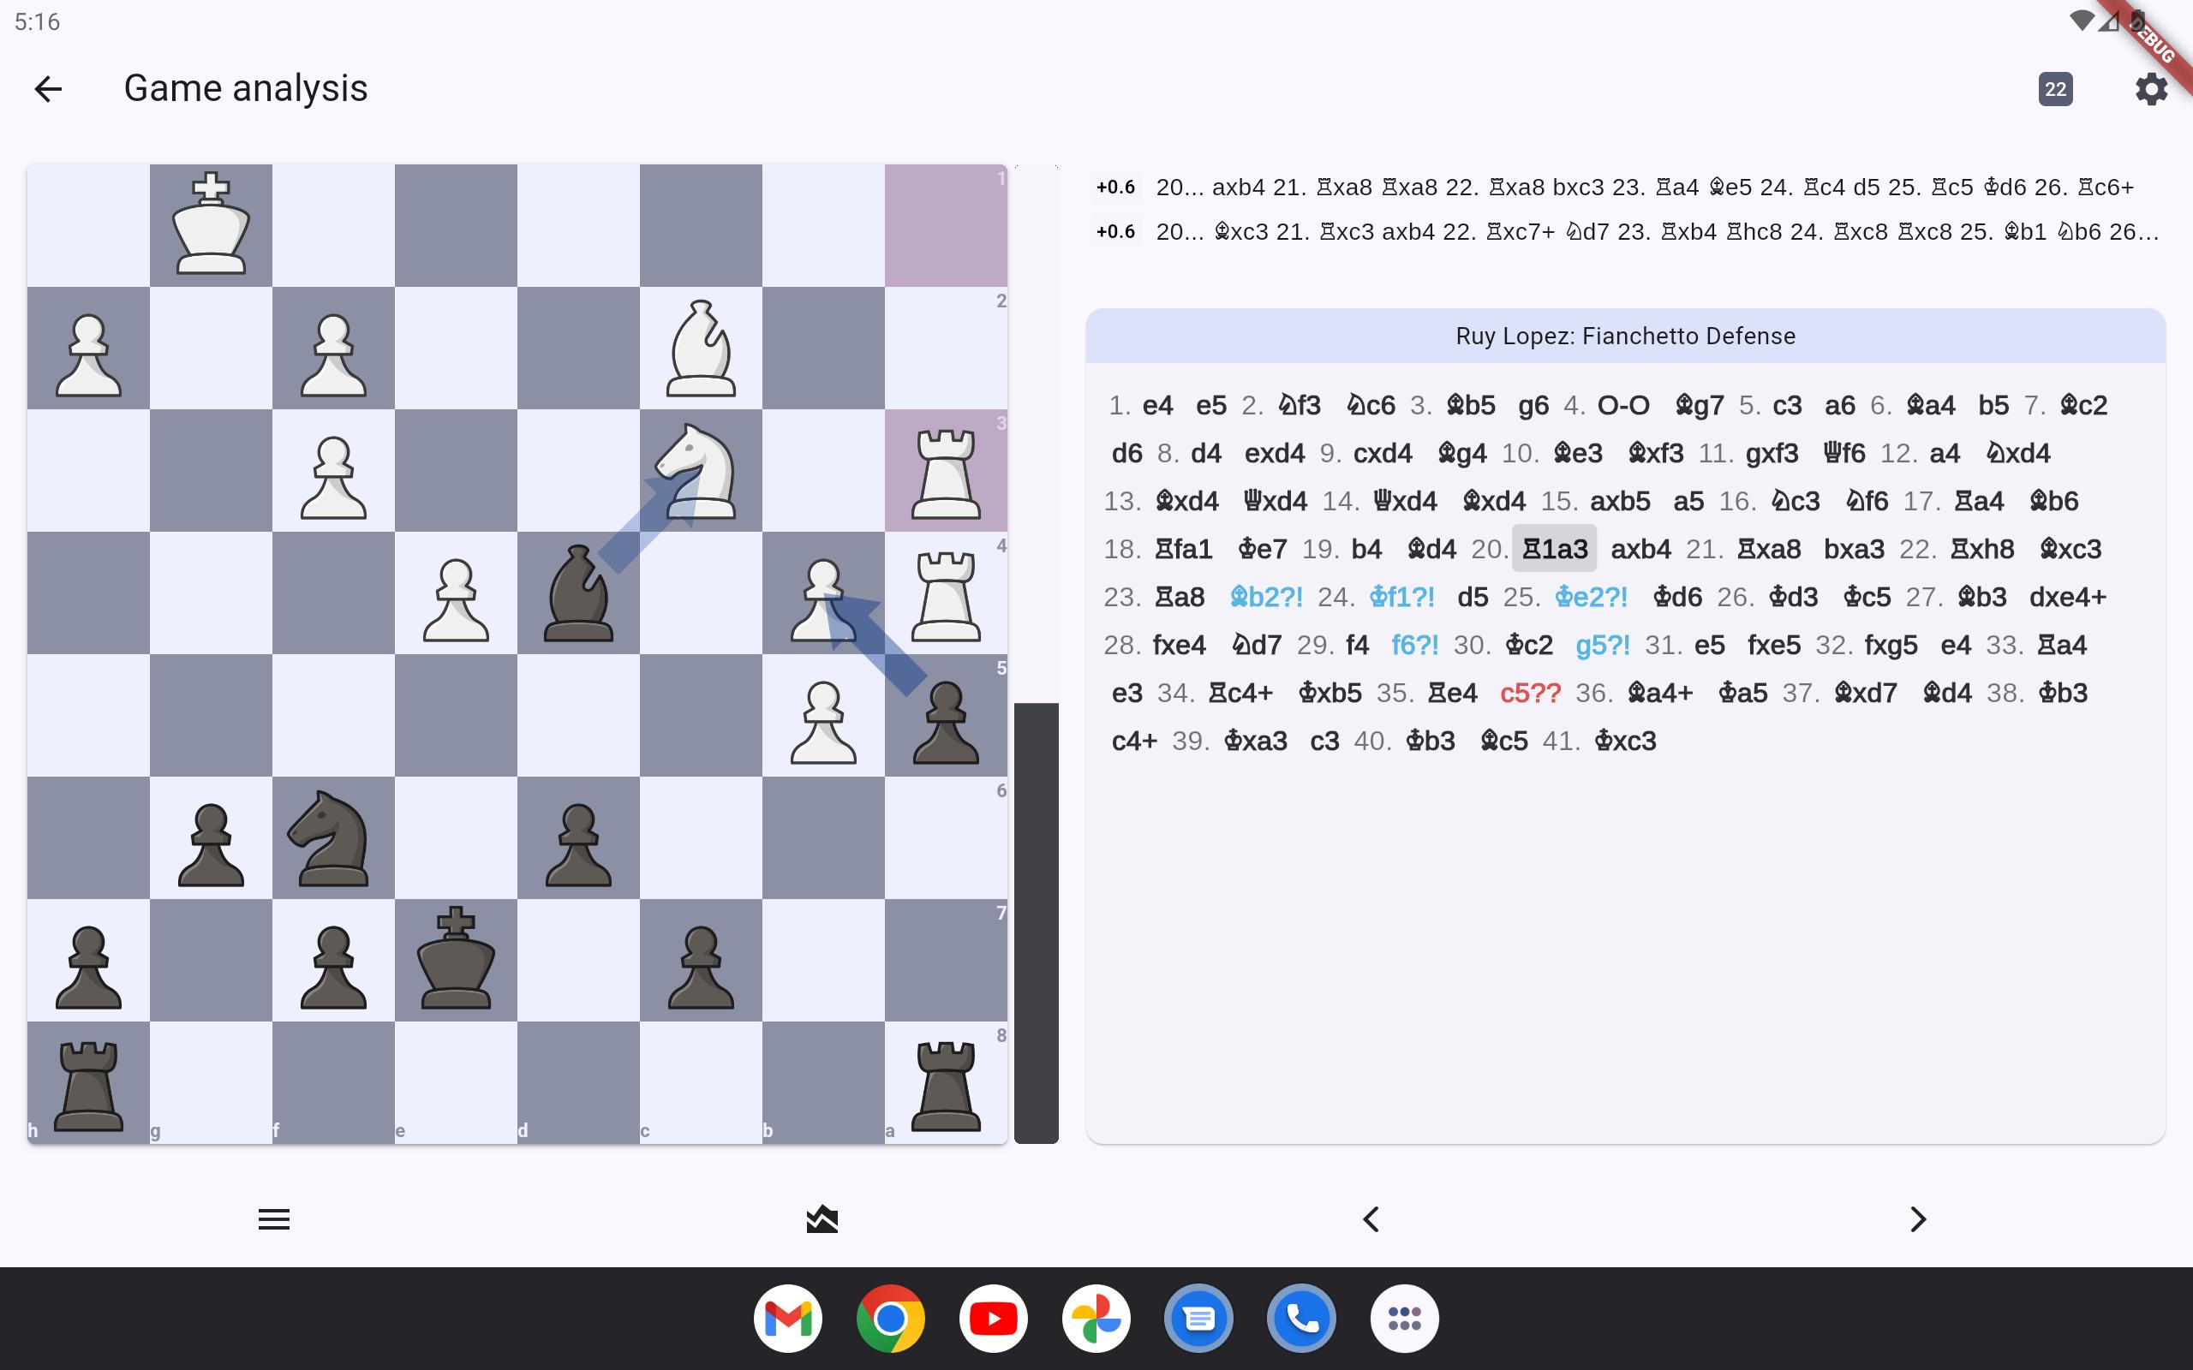Jump to dubious move 29... f6?!
Screen dimensions: 2193x1370
pyautogui.click(x=1414, y=645)
